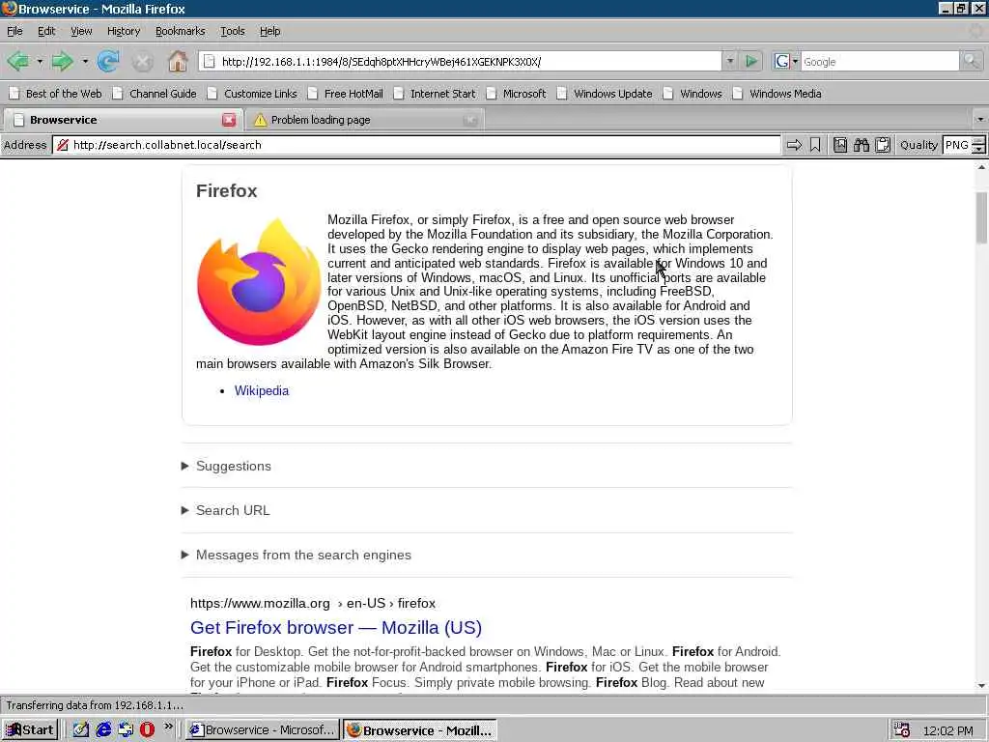This screenshot has height=742, width=989.
Task: Click the Browservice Address input field
Action: tap(416, 145)
